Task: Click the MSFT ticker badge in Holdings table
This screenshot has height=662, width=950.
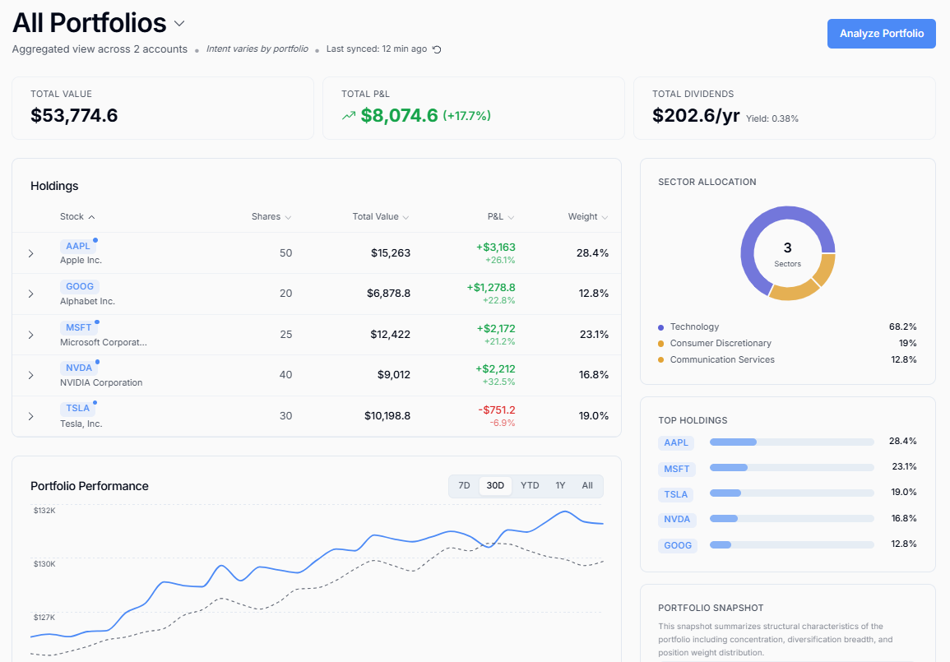Action: (x=79, y=327)
